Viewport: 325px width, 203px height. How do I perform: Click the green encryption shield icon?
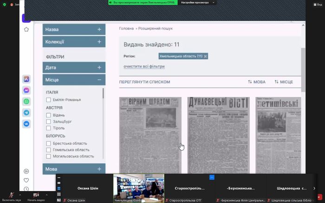coord(5,4)
